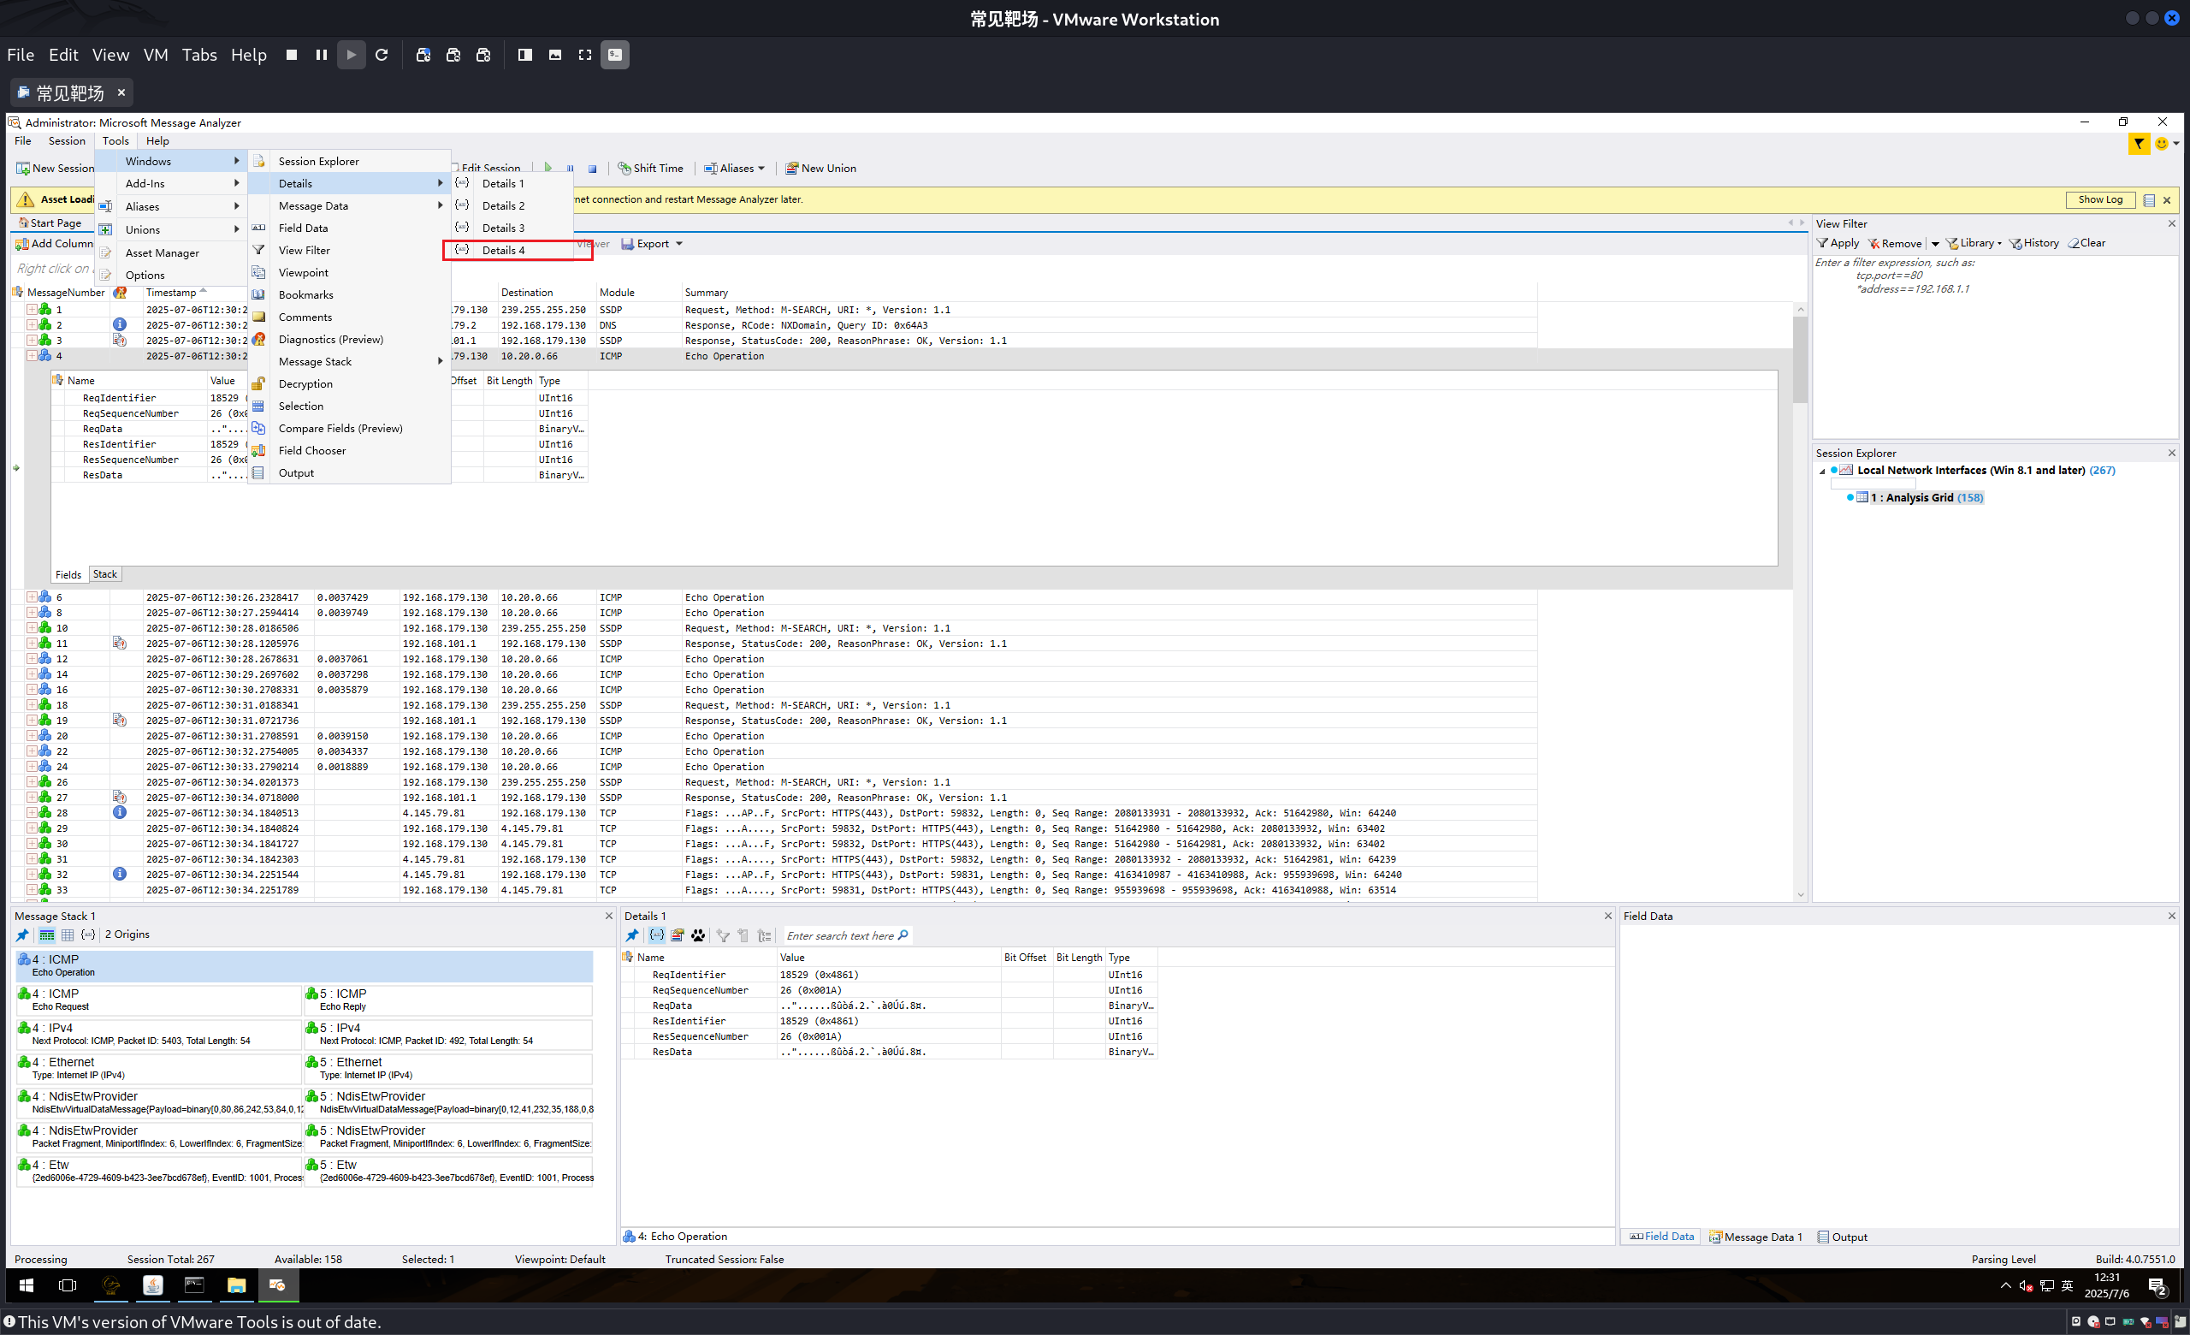The width and height of the screenshot is (2190, 1335).
Task: Click the Details 1 search text field
Action: pyautogui.click(x=840, y=936)
